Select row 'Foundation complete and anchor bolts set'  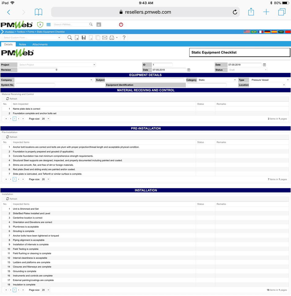(x=145, y=113)
